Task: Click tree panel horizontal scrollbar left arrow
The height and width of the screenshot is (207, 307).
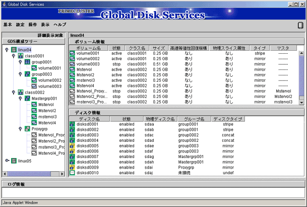Action: coord(5,174)
